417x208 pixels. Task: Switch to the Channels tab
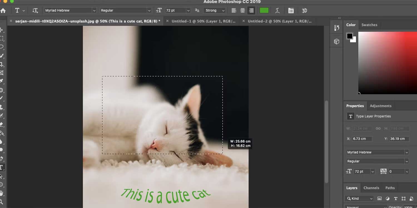coord(371,188)
